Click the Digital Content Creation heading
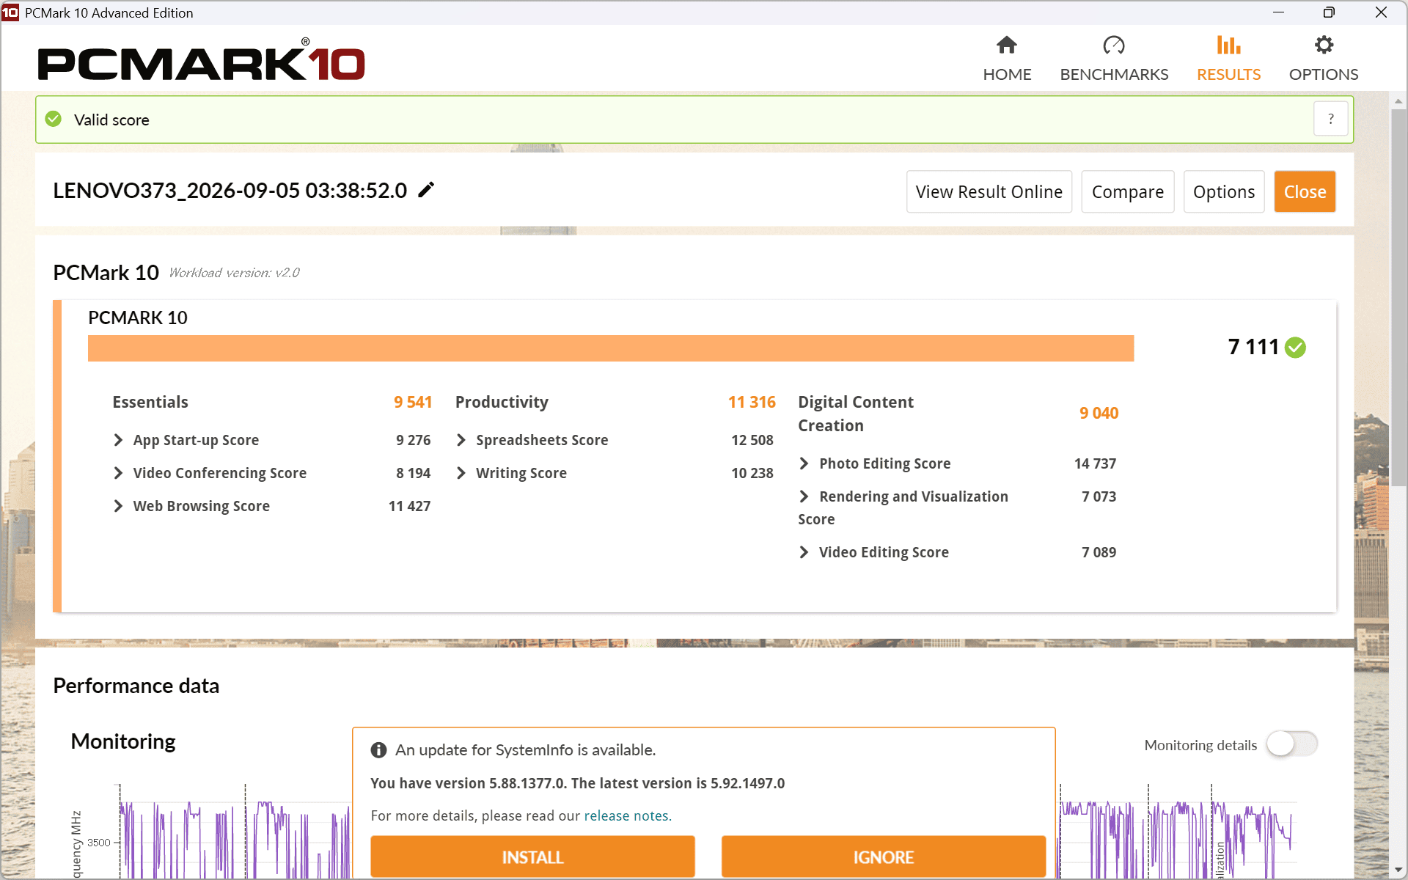 856,414
